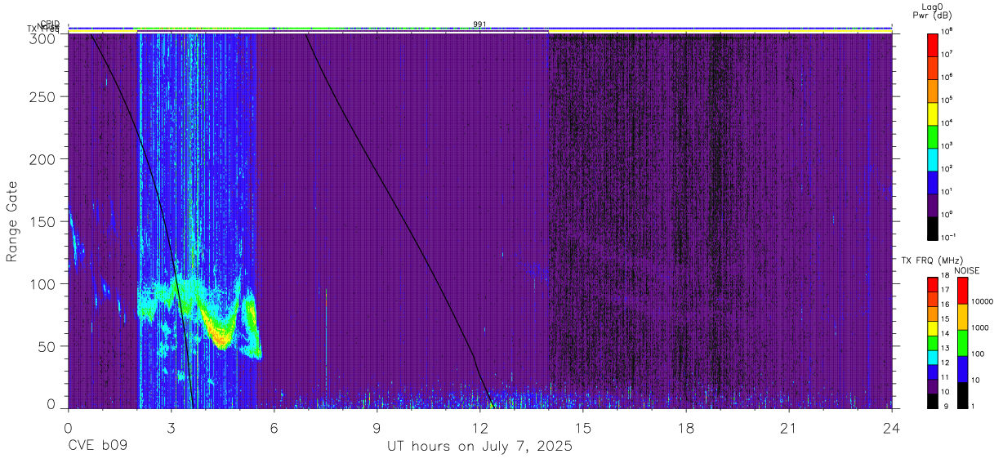Click the '18' tick on the UT hours axis
The width and height of the screenshot is (1003, 463).
tap(686, 427)
